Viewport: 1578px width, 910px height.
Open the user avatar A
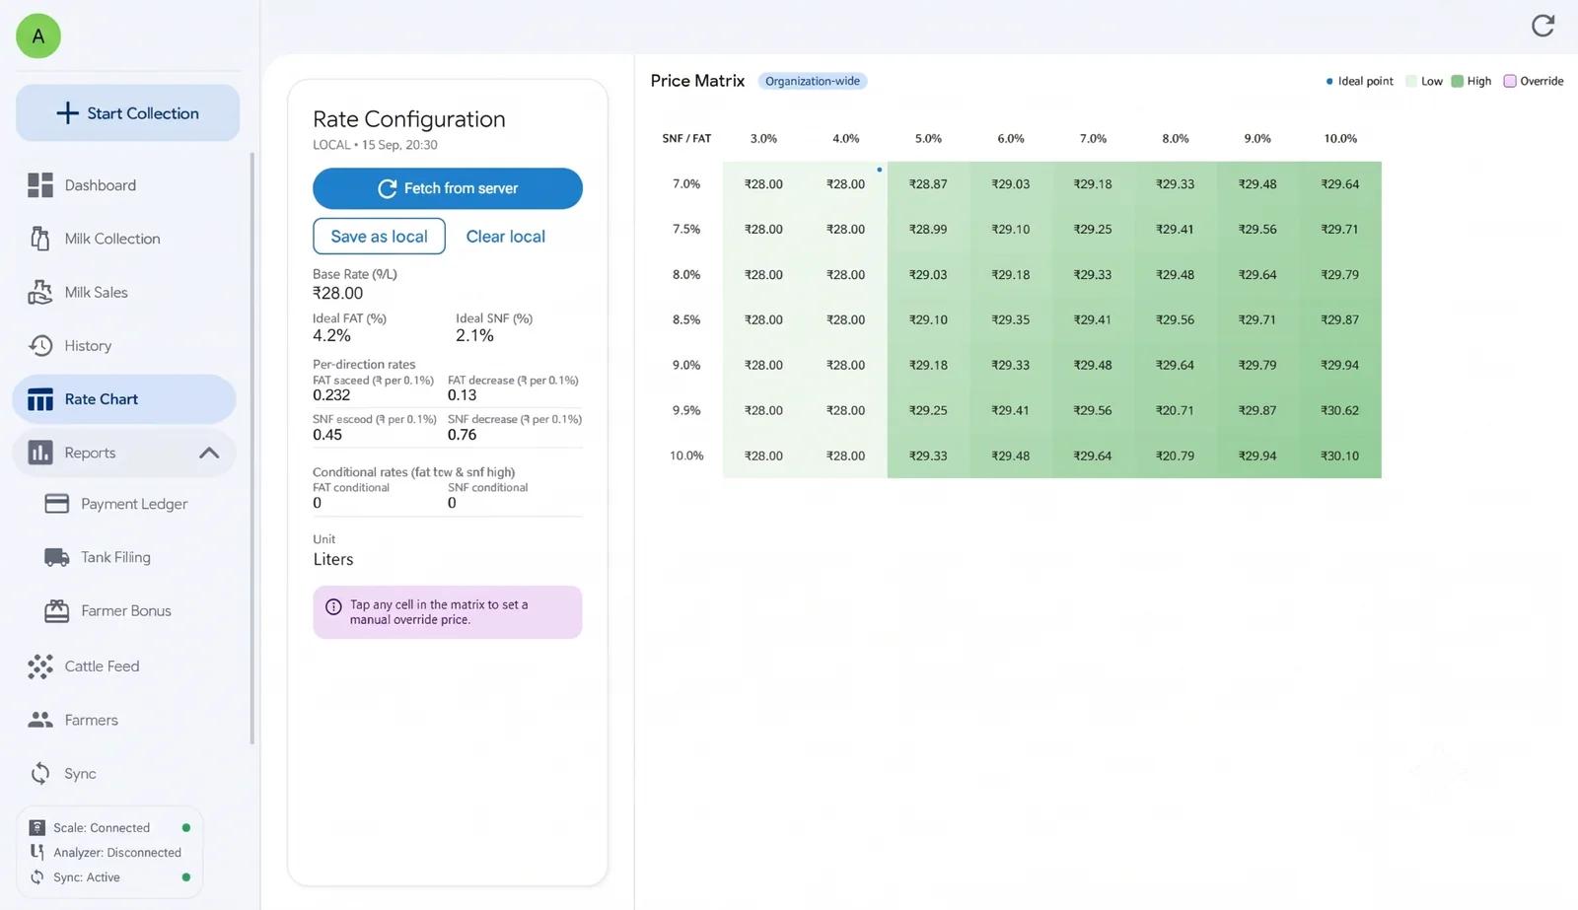[38, 36]
